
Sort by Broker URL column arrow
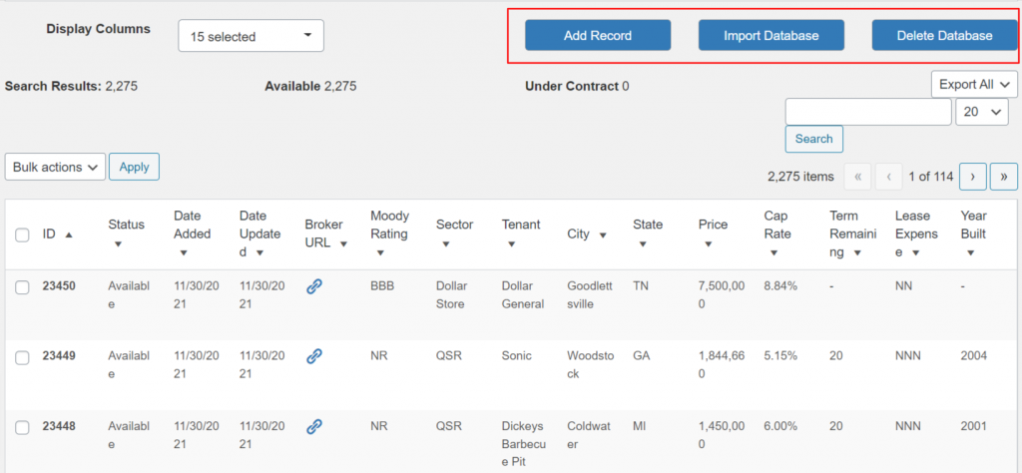(x=343, y=244)
